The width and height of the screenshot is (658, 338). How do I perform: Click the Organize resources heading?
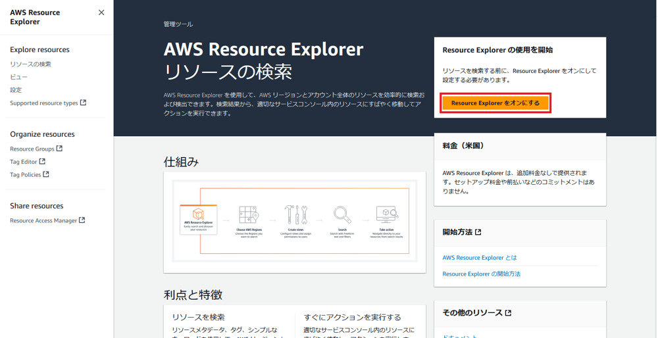42,134
